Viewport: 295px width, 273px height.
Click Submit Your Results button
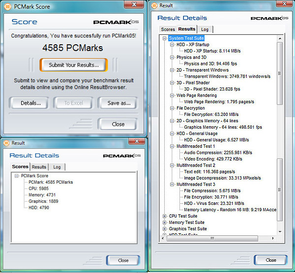pos(74,65)
